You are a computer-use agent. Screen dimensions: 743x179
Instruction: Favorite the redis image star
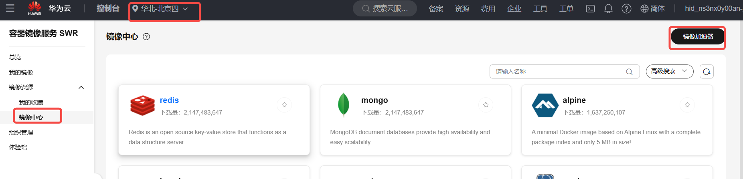point(284,105)
